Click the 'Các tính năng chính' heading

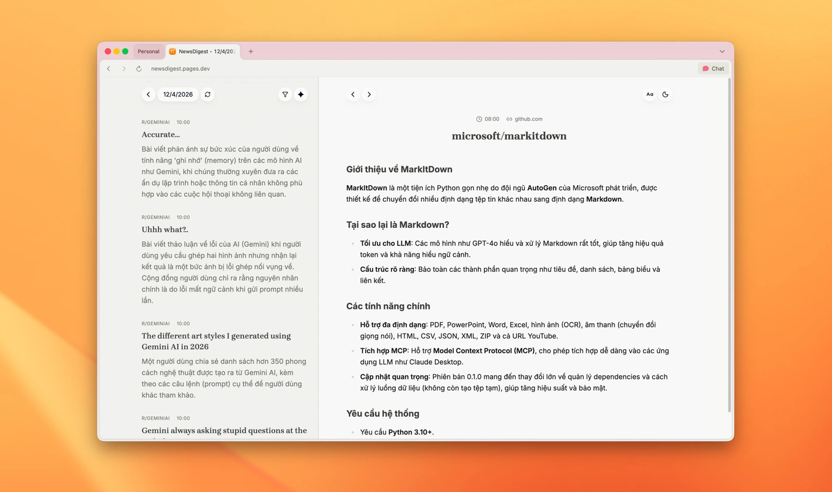(388, 306)
